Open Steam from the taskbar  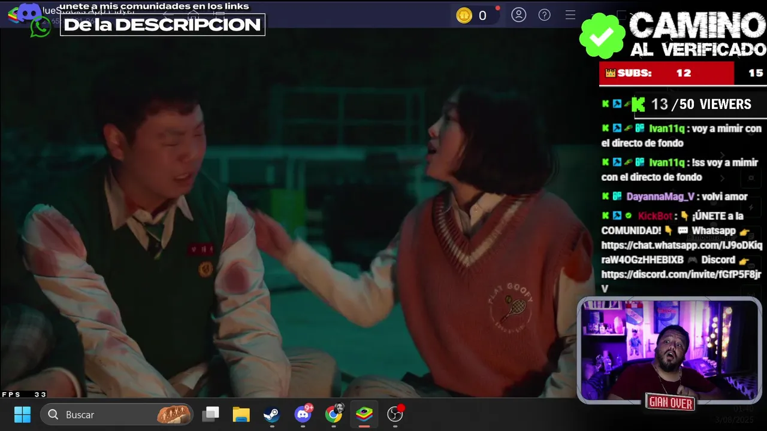[271, 414]
